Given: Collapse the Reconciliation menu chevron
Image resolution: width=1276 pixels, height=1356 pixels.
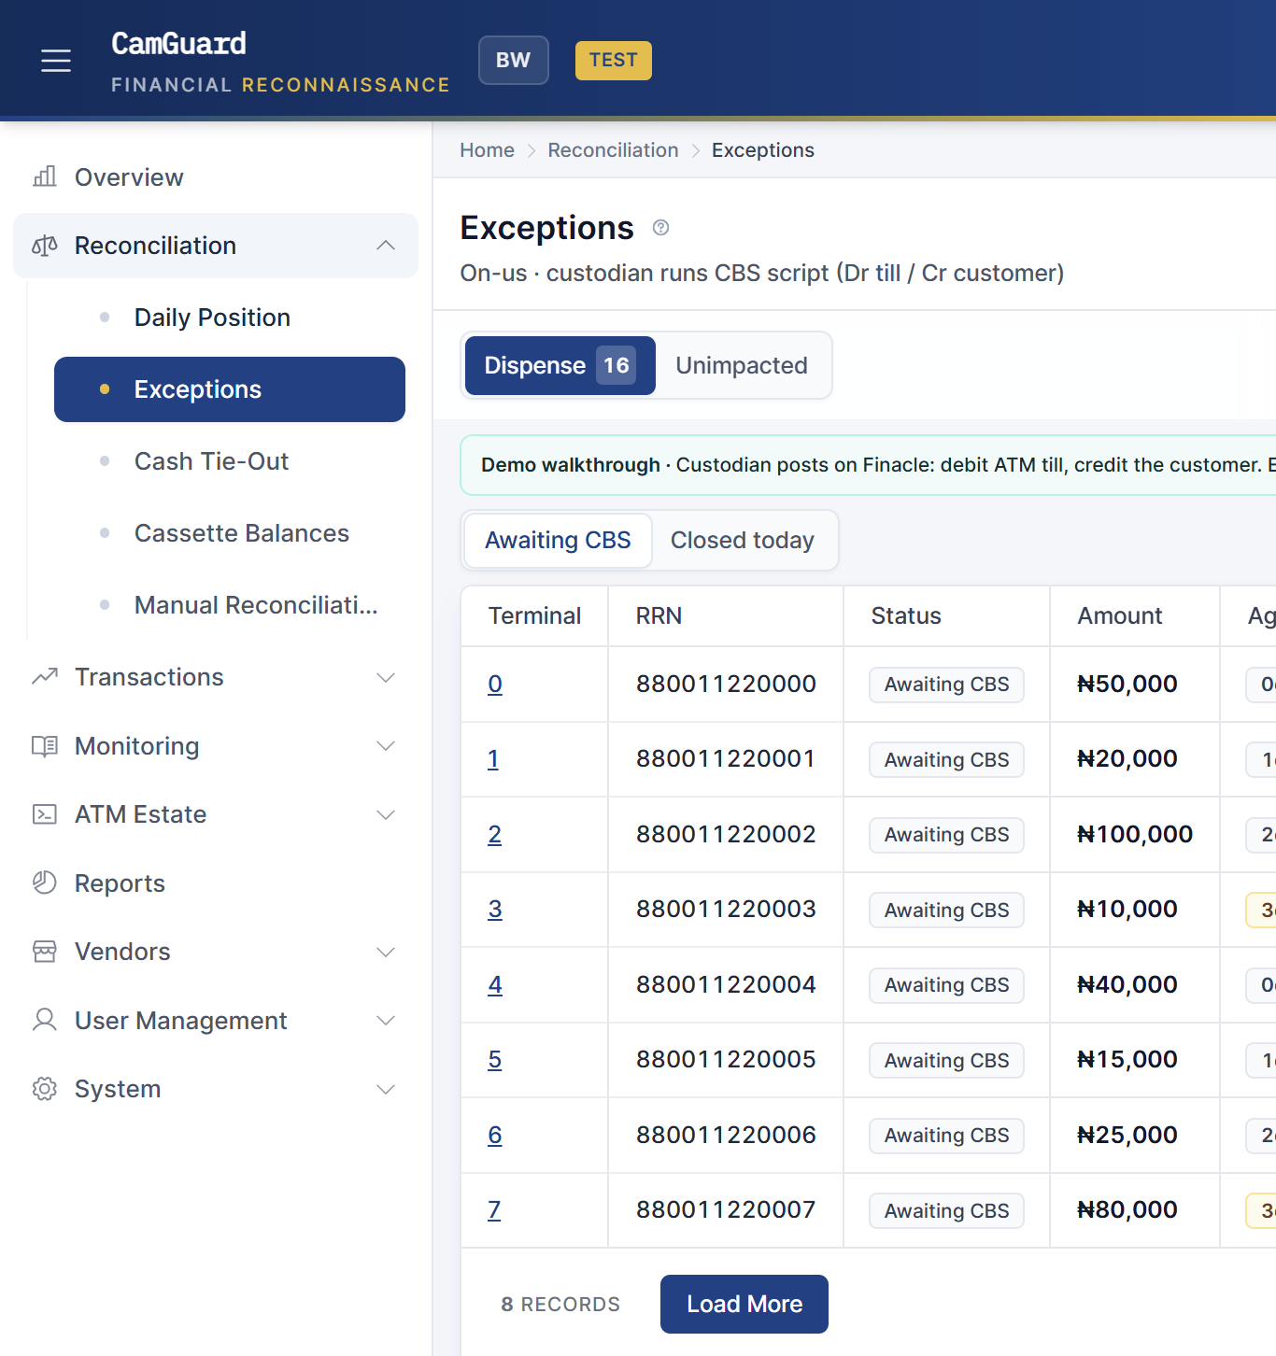Looking at the screenshot, I should (386, 246).
